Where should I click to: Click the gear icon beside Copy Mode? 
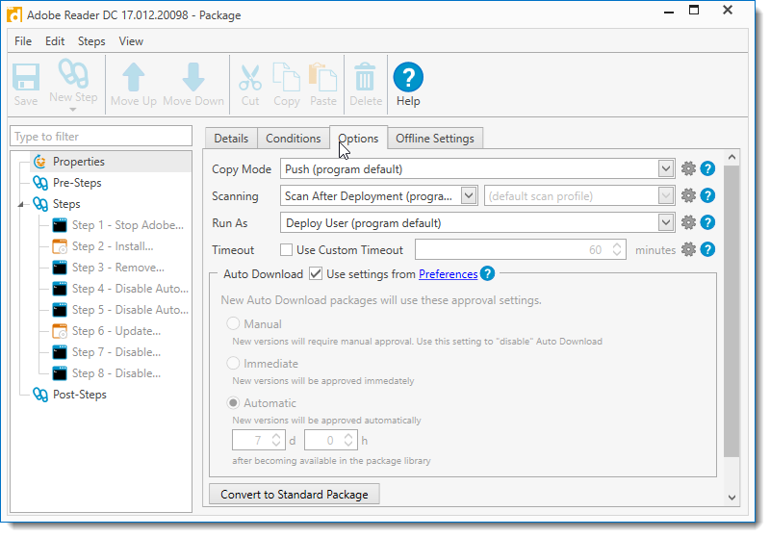688,169
